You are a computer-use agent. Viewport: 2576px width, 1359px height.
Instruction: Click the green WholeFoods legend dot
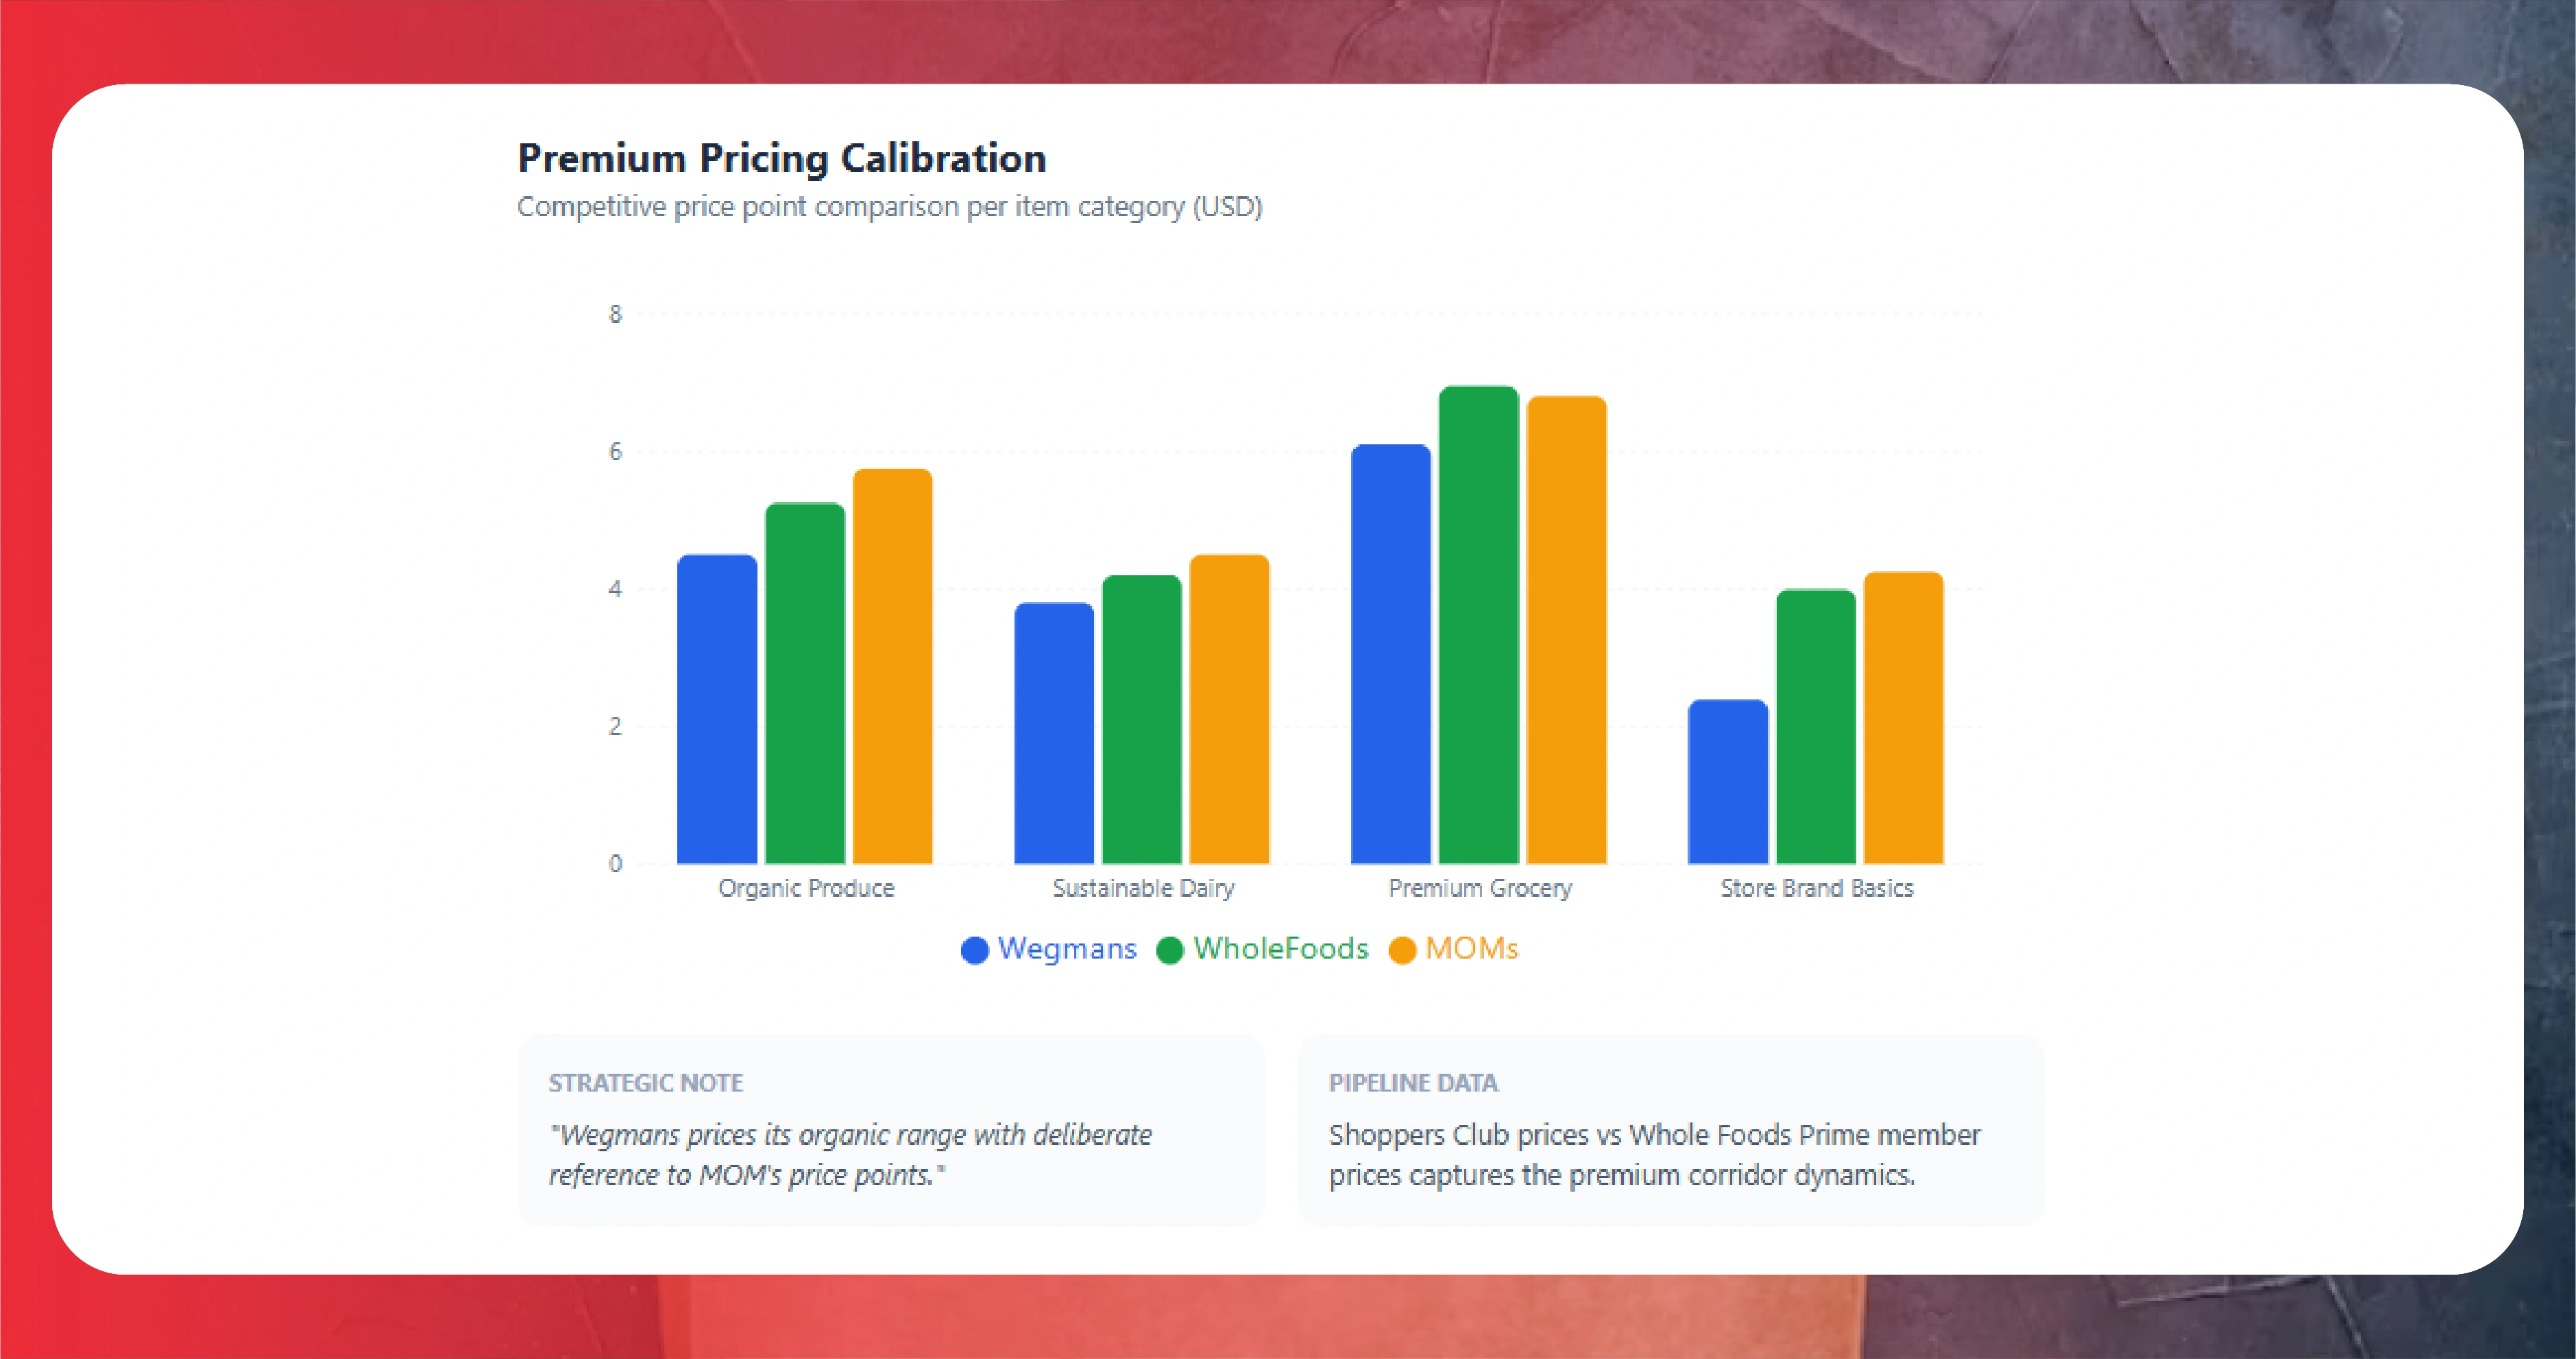click(1169, 950)
